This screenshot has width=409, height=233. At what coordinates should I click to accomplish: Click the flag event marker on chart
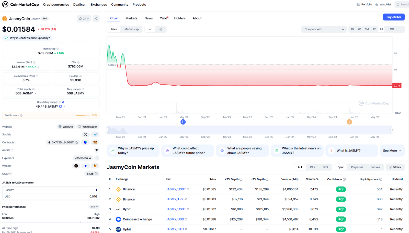[x=183, y=122]
